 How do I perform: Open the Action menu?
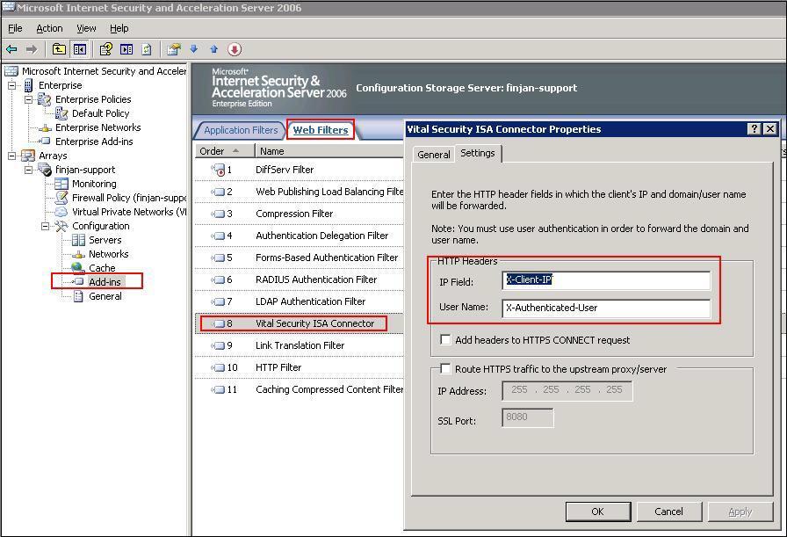49,28
